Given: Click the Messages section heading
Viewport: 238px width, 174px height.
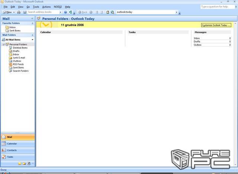Looking at the screenshot, I should click(x=200, y=32).
